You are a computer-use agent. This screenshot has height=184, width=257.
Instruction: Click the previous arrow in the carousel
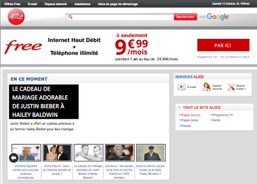click(x=14, y=158)
